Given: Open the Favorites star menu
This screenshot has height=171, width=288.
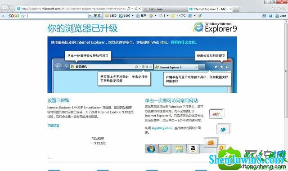Looking at the screenshot, I should pos(279,9).
